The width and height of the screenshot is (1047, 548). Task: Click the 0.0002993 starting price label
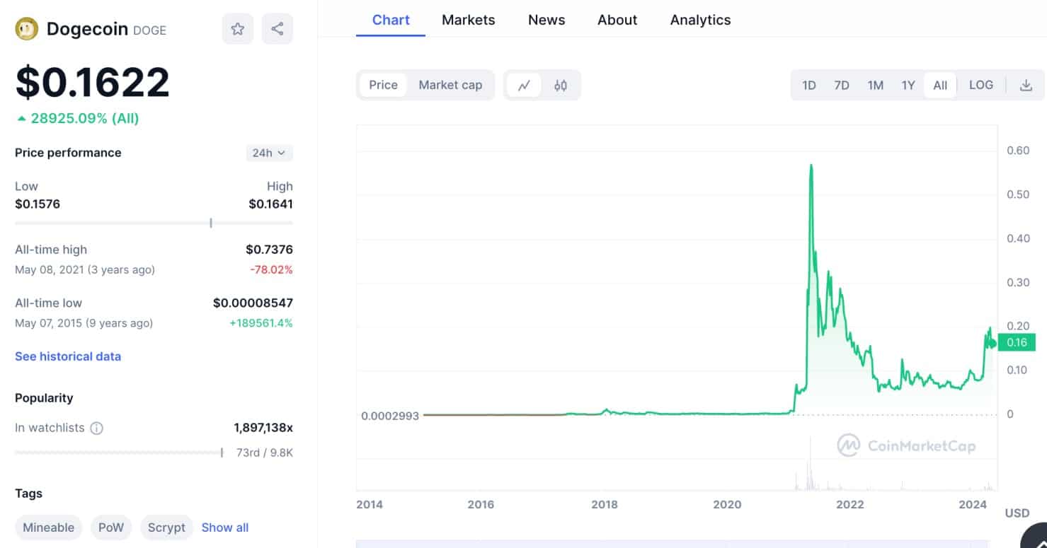(x=390, y=416)
